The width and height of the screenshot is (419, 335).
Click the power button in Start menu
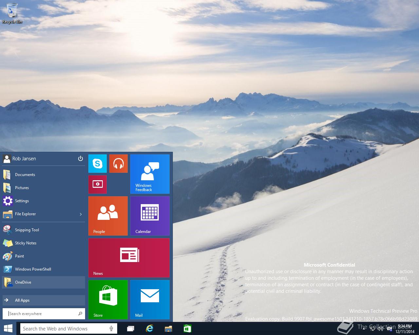[x=81, y=158]
